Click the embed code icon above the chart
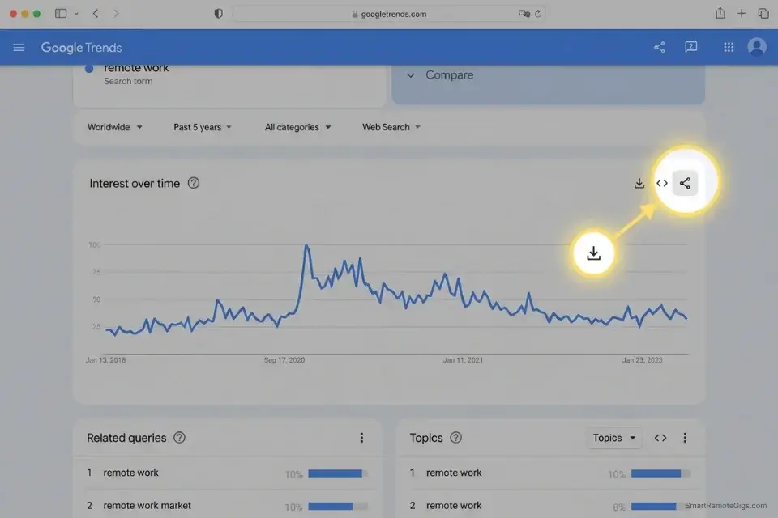 coord(661,183)
